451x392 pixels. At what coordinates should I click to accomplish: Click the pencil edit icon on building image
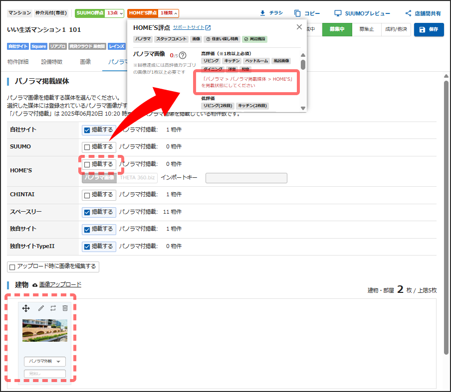point(41,308)
